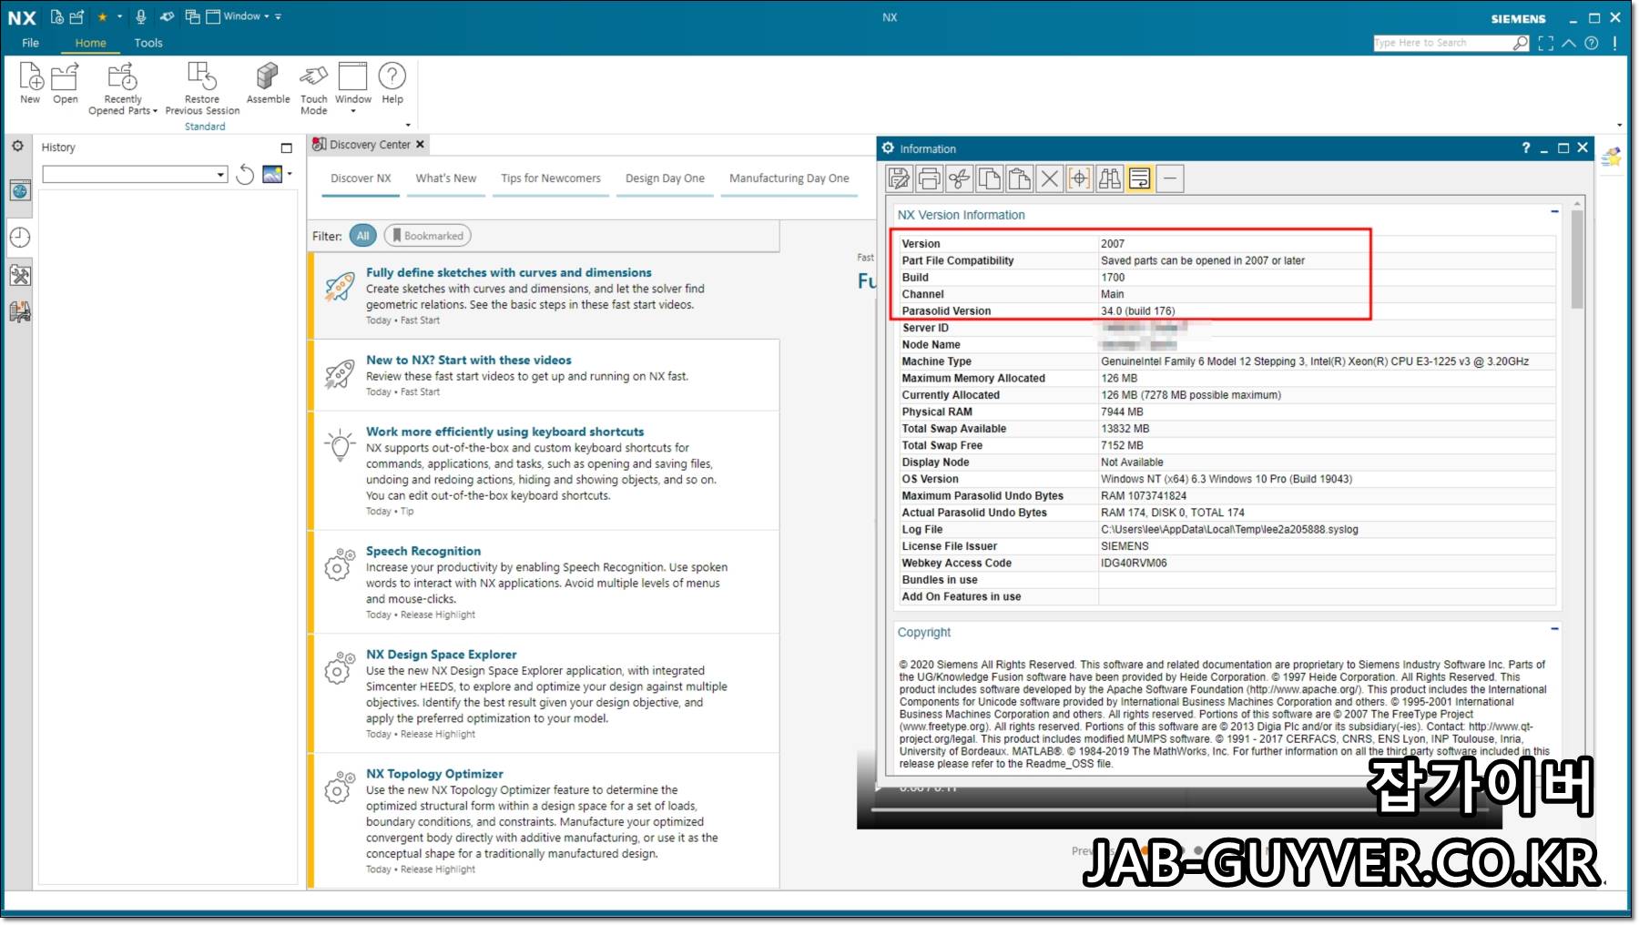Screen dimensions: 1639x925
Task: Open Fully define sketches article
Action: pos(508,272)
